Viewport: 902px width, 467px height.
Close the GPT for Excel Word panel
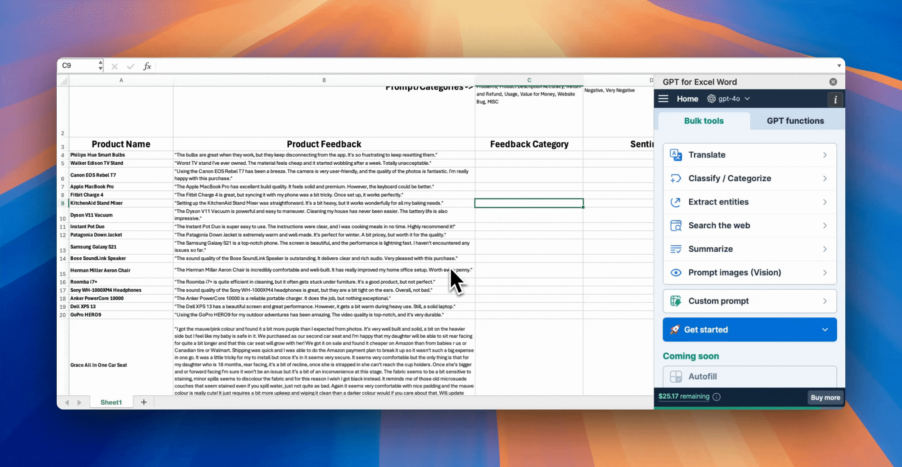pos(833,82)
